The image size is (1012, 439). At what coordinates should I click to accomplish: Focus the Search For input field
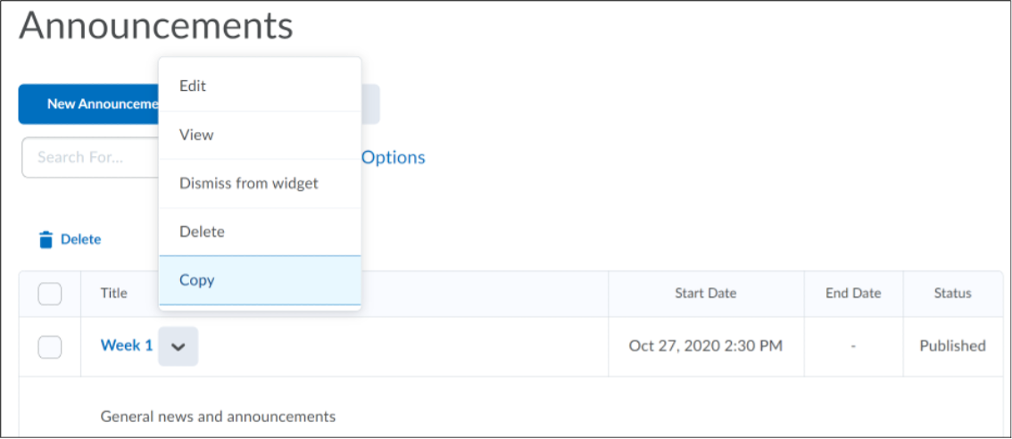[x=89, y=158]
